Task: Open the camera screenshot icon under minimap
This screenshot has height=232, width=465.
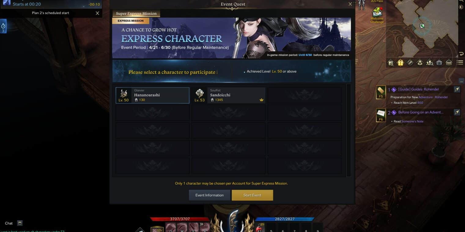Action: (439, 63)
